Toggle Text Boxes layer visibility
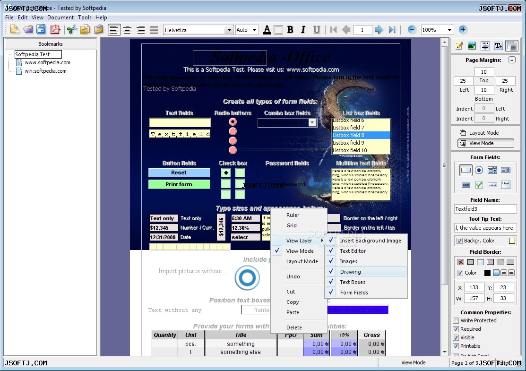 coord(366,282)
